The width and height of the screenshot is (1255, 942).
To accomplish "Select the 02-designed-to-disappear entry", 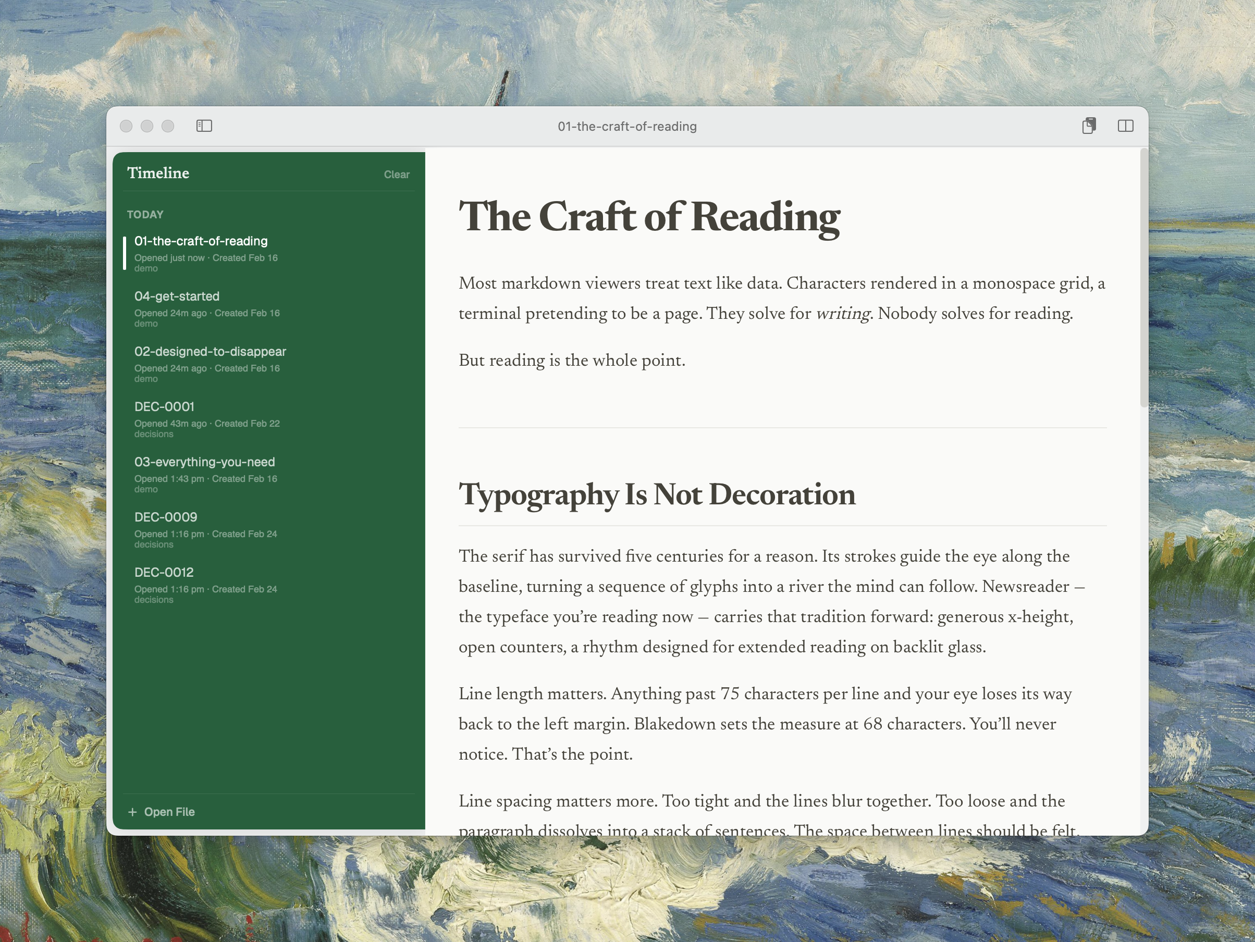I will pyautogui.click(x=211, y=351).
